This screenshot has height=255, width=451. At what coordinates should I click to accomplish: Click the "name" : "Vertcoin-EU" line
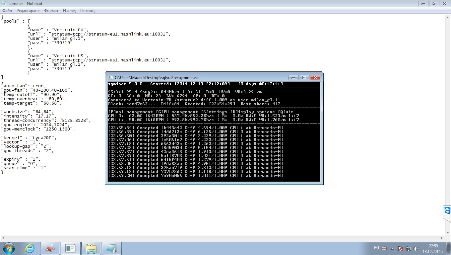click(x=59, y=30)
